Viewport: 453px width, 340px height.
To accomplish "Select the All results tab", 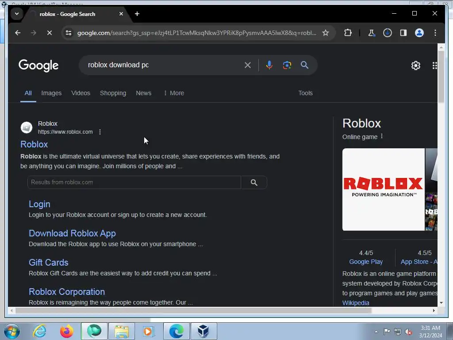I will pos(28,93).
